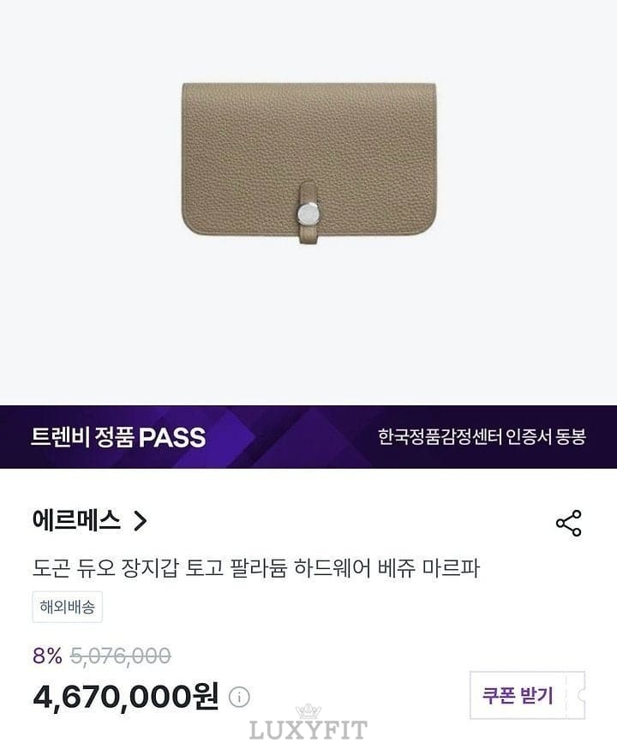Get the coupon with the 쿠폰 받기 button
Viewport: 617px width, 743px height.
[x=527, y=695]
